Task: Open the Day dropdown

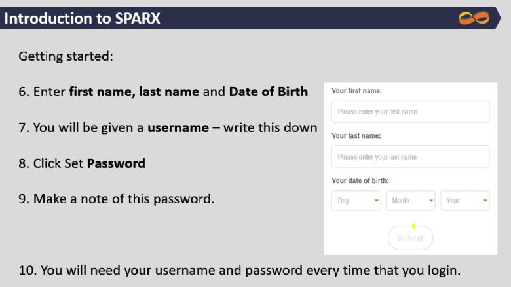Action: (356, 201)
